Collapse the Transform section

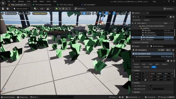pos(133,70)
